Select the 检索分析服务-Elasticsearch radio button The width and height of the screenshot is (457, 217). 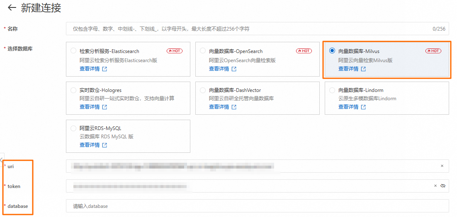pos(73,51)
